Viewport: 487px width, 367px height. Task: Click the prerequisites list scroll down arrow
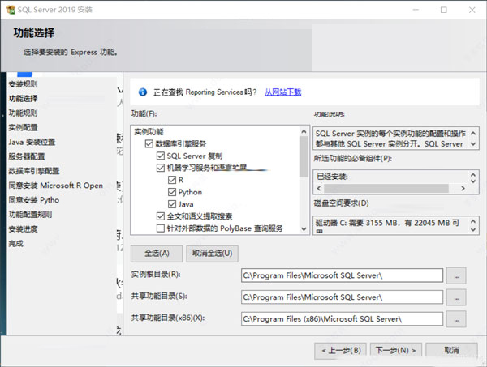click(x=473, y=181)
